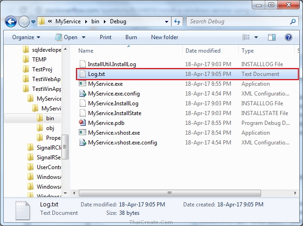This screenshot has width=303, height=226.
Task: Open the address bar history dropdown
Action: 166,21
